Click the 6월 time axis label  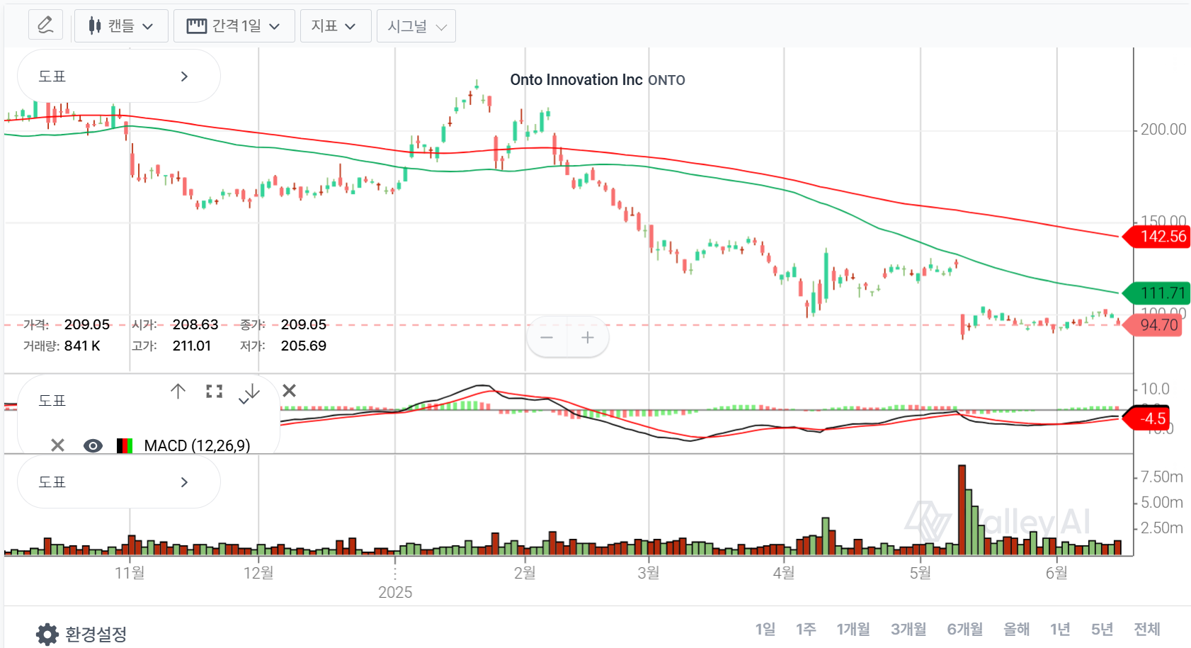(x=1056, y=572)
